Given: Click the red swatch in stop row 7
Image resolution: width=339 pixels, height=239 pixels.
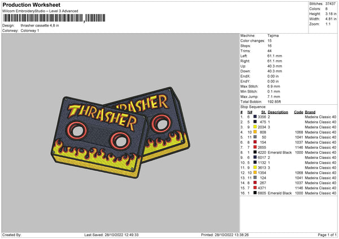Looking at the screenshot, I should coord(255,147).
